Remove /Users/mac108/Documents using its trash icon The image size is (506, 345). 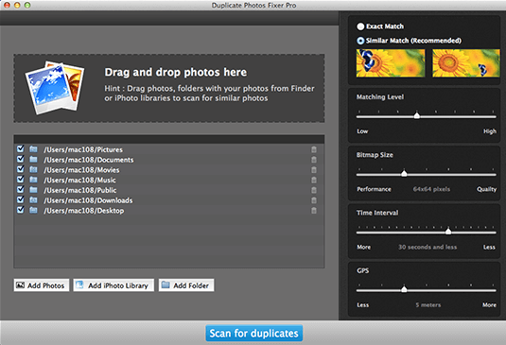314,160
